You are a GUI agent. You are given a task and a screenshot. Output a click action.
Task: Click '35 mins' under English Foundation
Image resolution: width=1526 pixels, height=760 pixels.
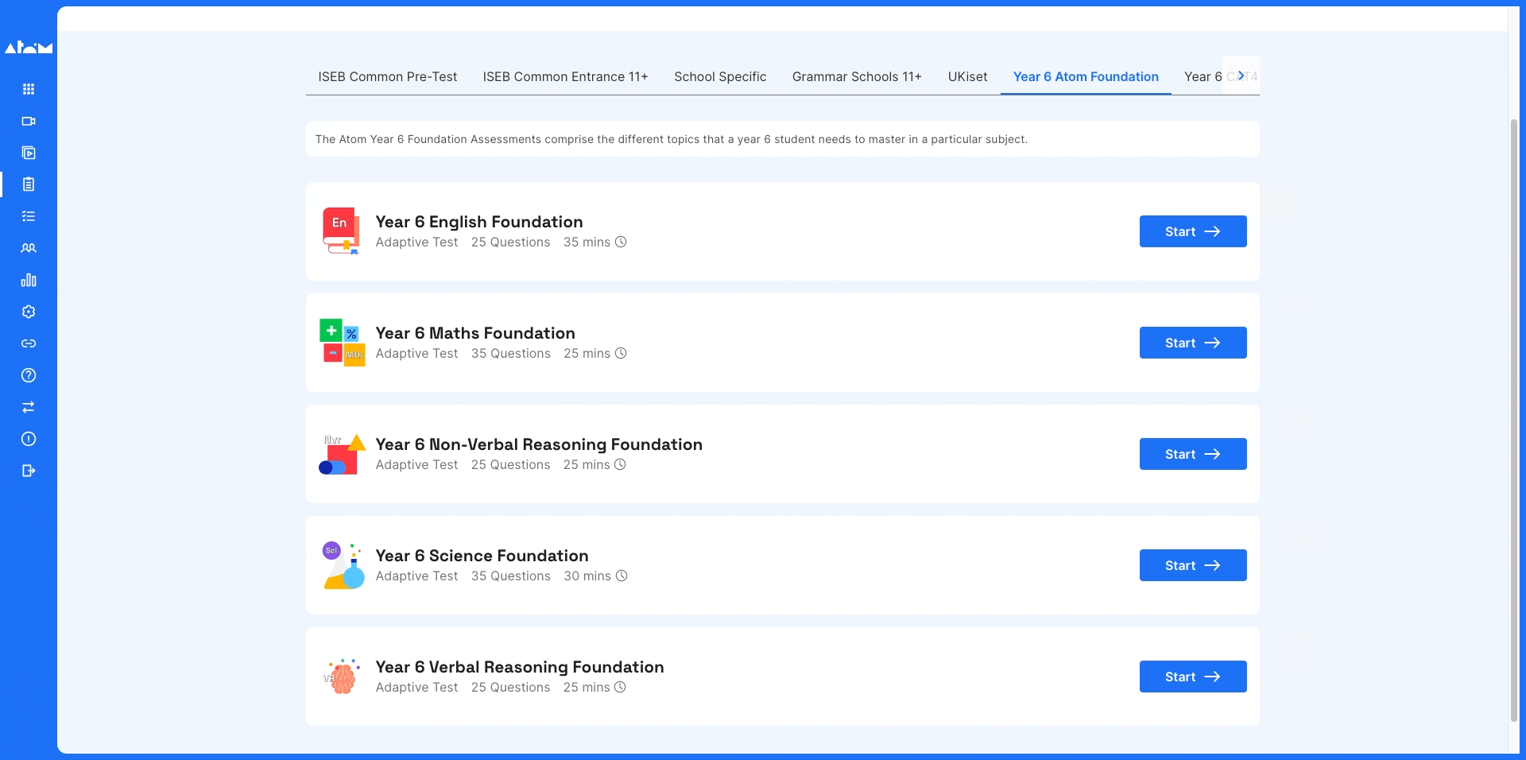pyautogui.click(x=587, y=242)
